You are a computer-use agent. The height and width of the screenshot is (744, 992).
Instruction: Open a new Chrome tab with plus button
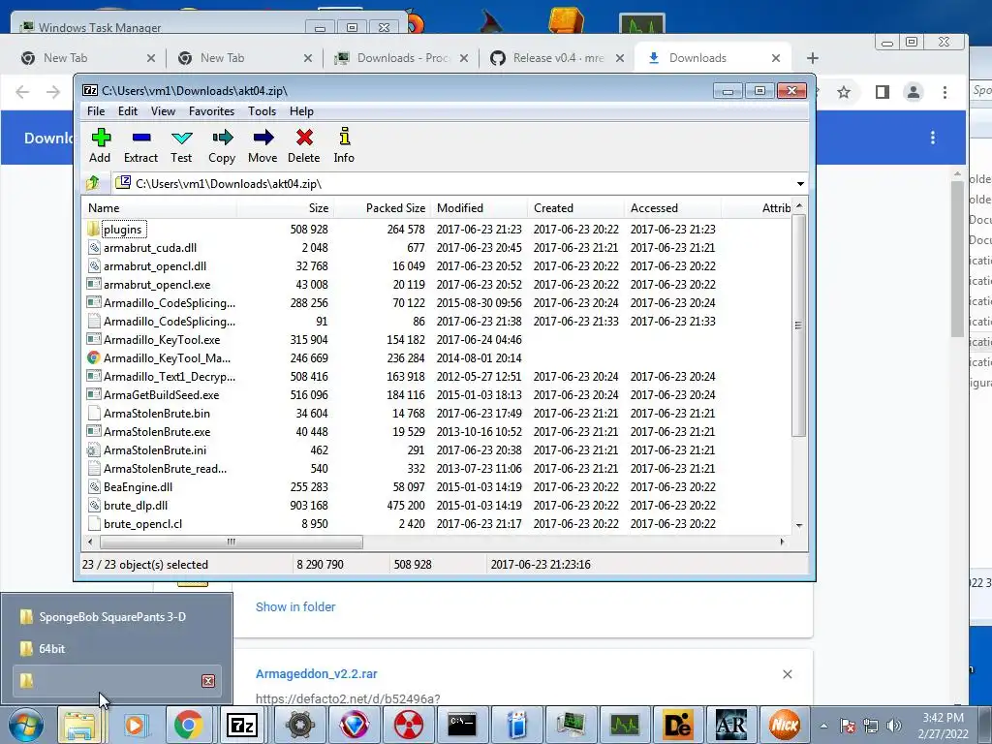coord(813,58)
